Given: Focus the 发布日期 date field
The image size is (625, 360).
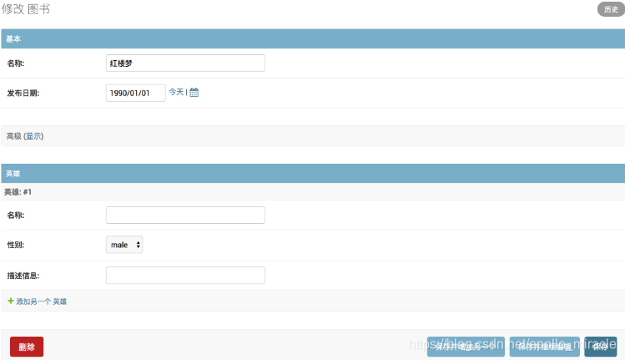Looking at the screenshot, I should (x=135, y=93).
